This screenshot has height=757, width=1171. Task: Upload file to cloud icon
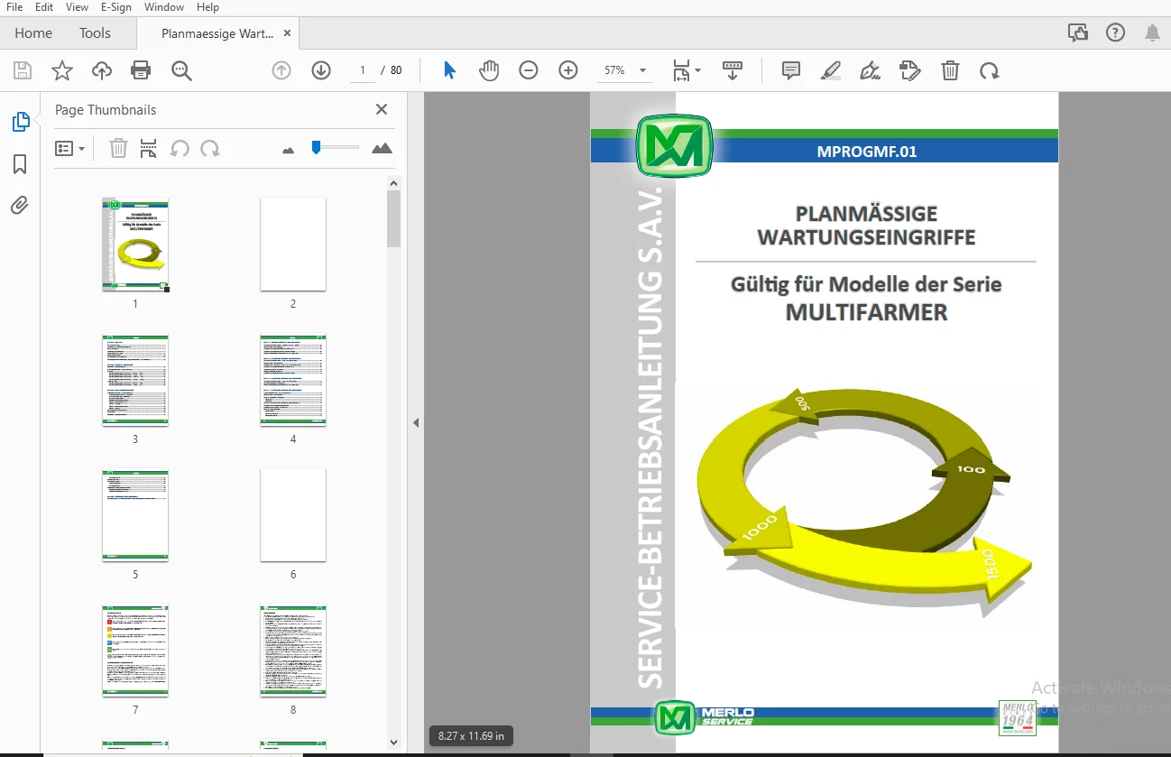[x=102, y=70]
